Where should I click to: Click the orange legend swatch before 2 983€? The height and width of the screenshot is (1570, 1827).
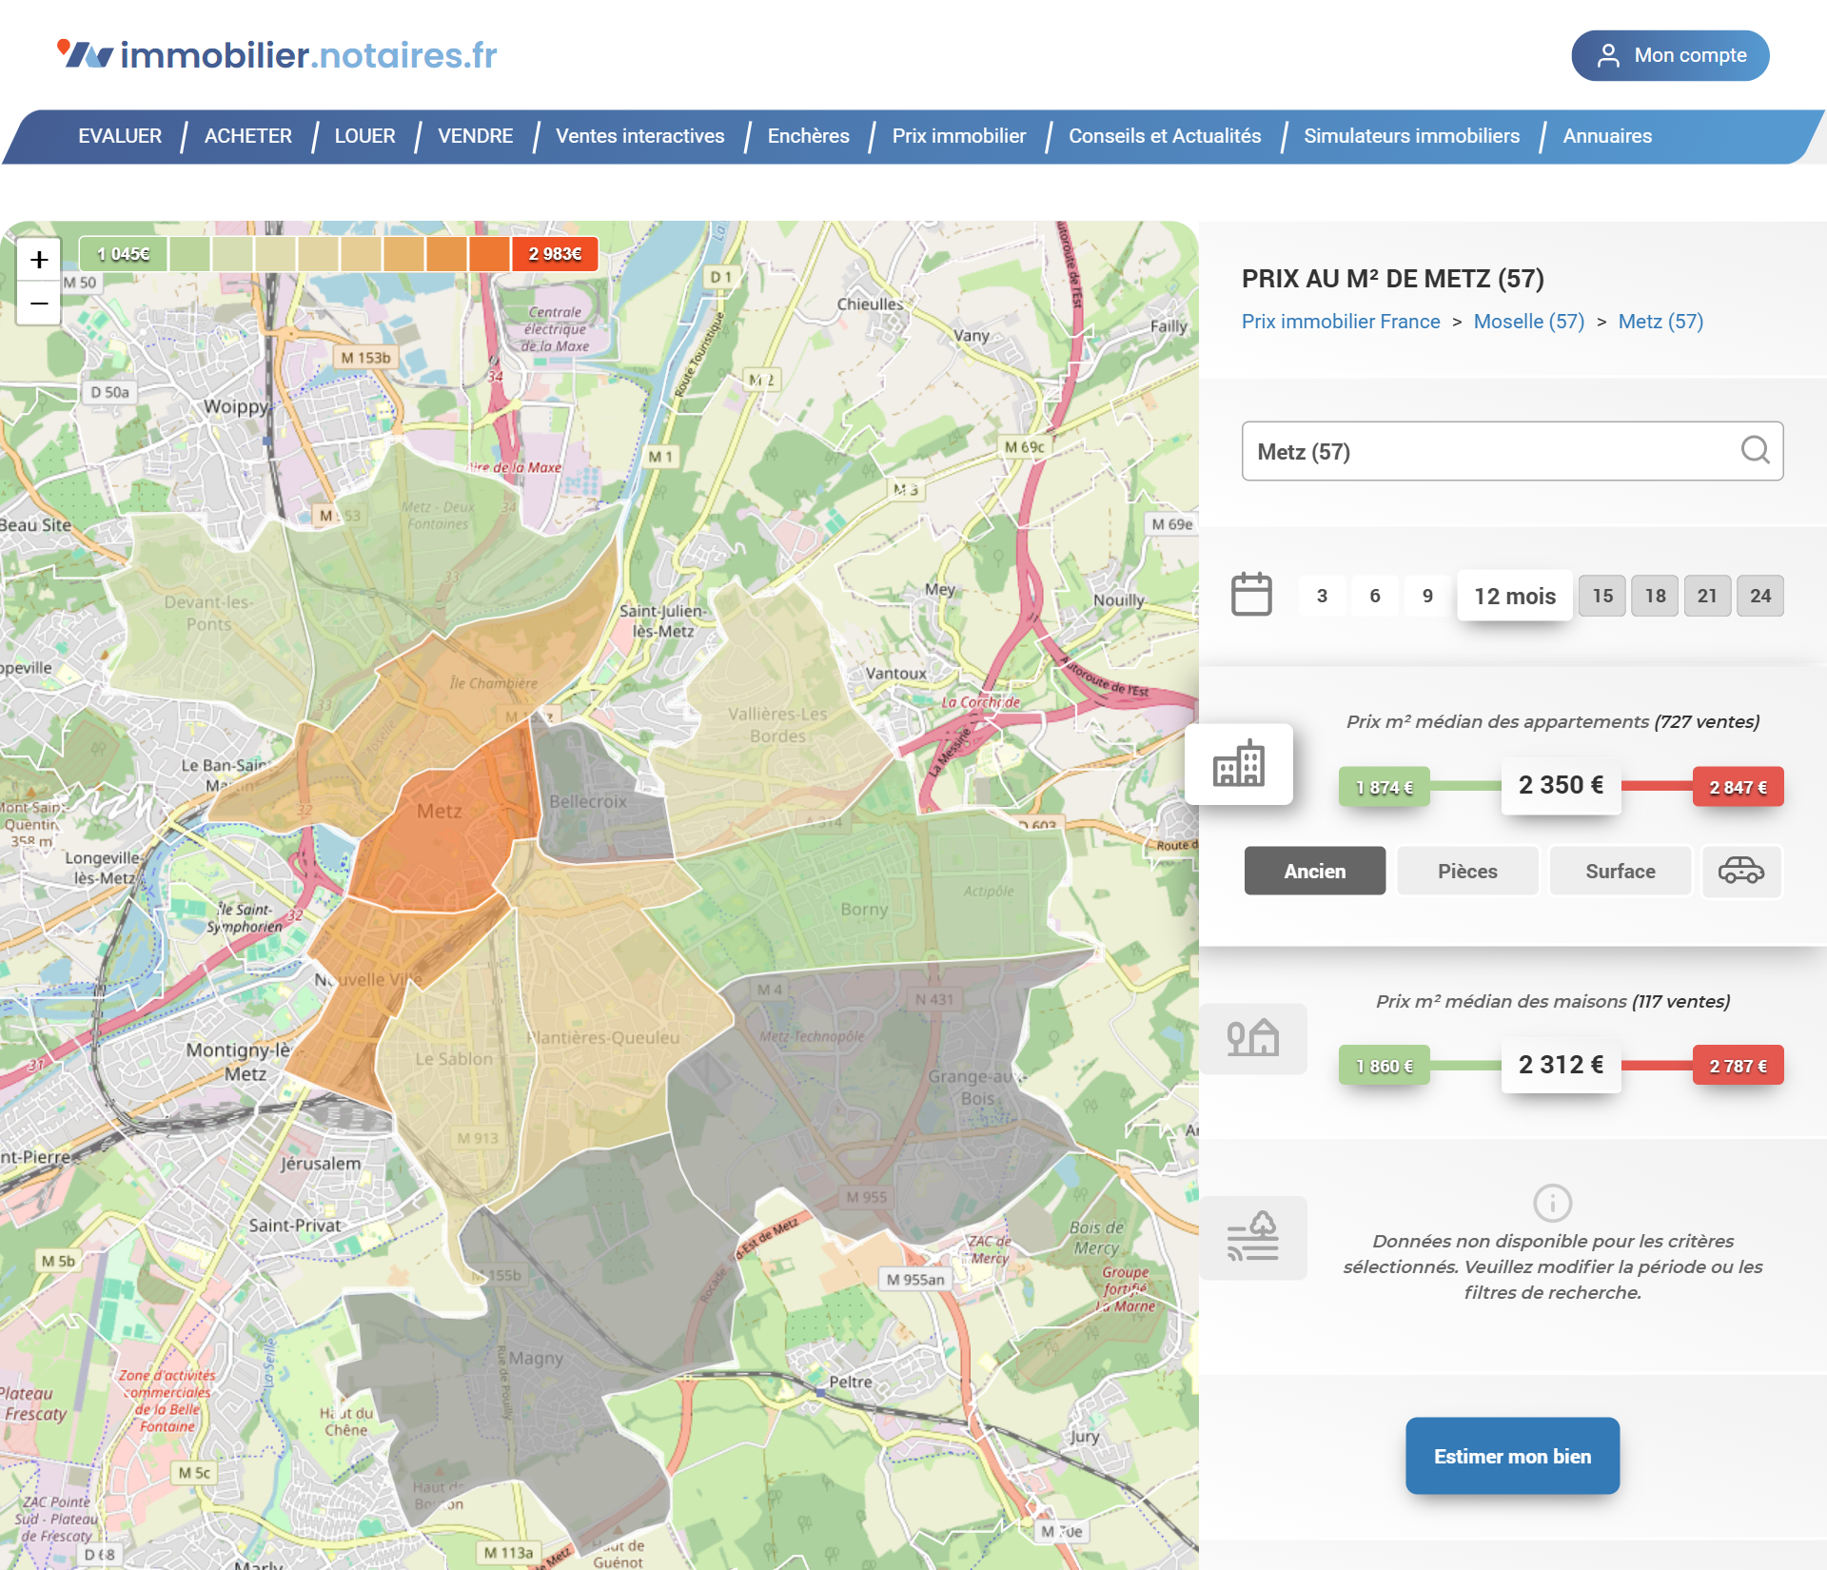[489, 254]
